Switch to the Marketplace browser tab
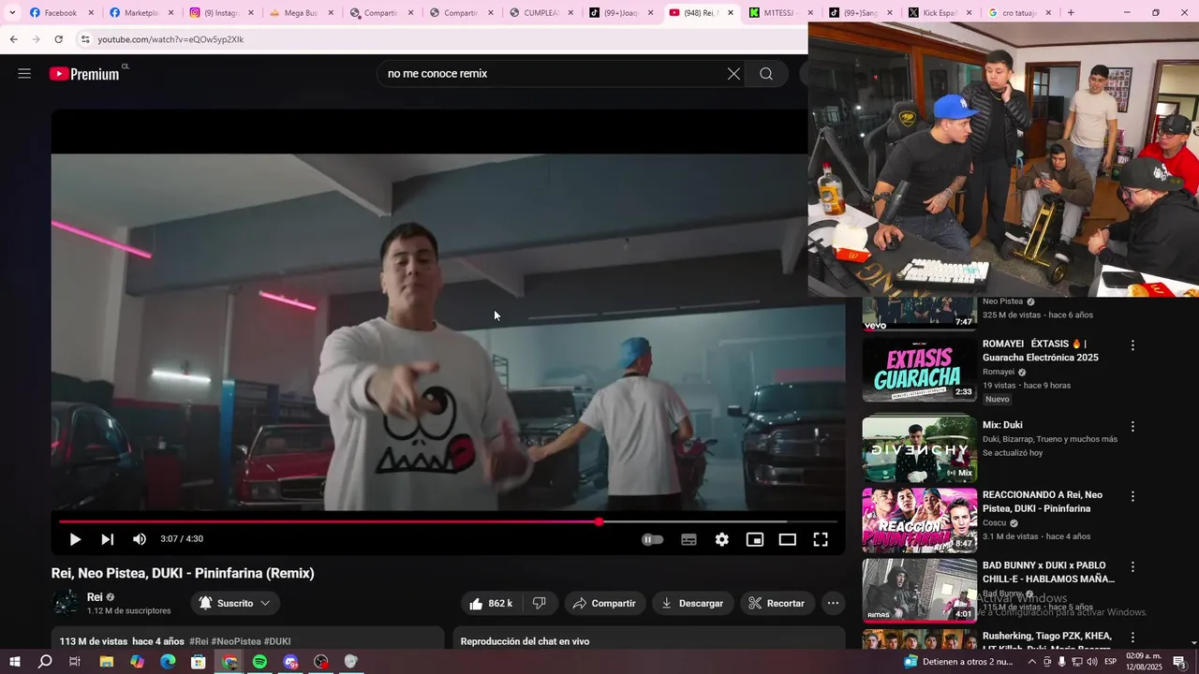Viewport: 1199px width, 674px height. 142,13
